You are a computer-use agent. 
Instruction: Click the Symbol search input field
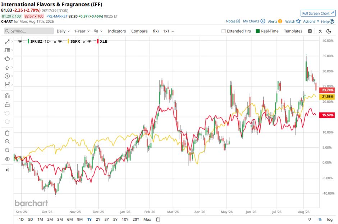[29, 31]
